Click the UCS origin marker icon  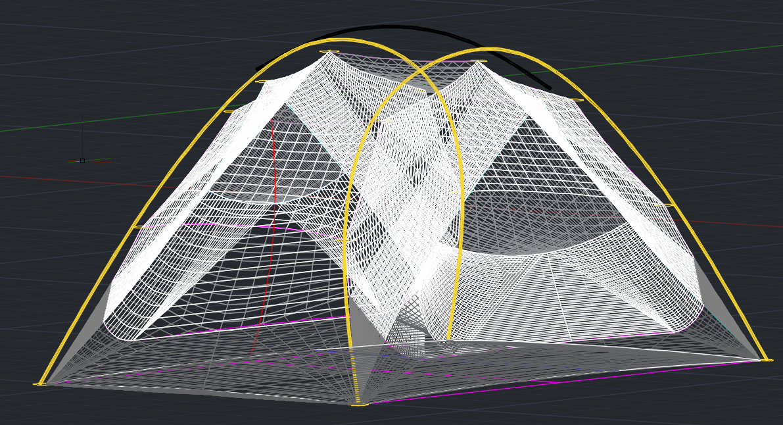82,161
